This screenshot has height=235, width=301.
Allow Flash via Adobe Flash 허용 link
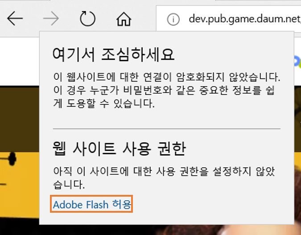tap(91, 204)
